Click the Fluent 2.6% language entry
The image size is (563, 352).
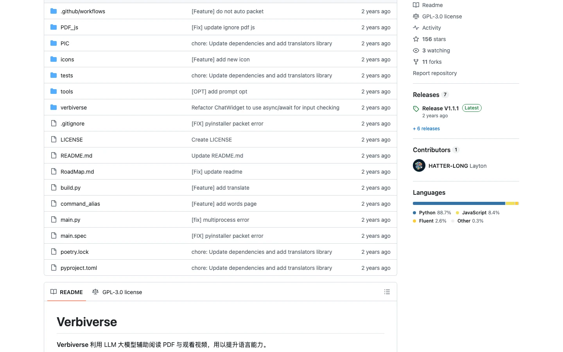(x=430, y=221)
